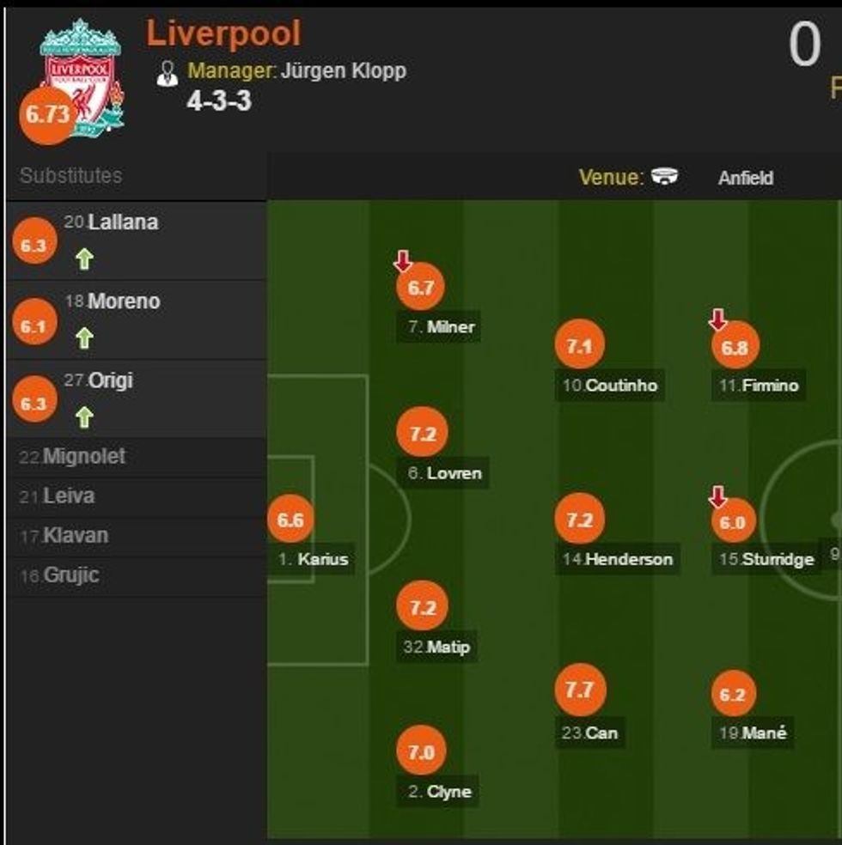Select substitute Mignolet in the bench list
Image resolution: width=842 pixels, height=845 pixels.
click(83, 457)
